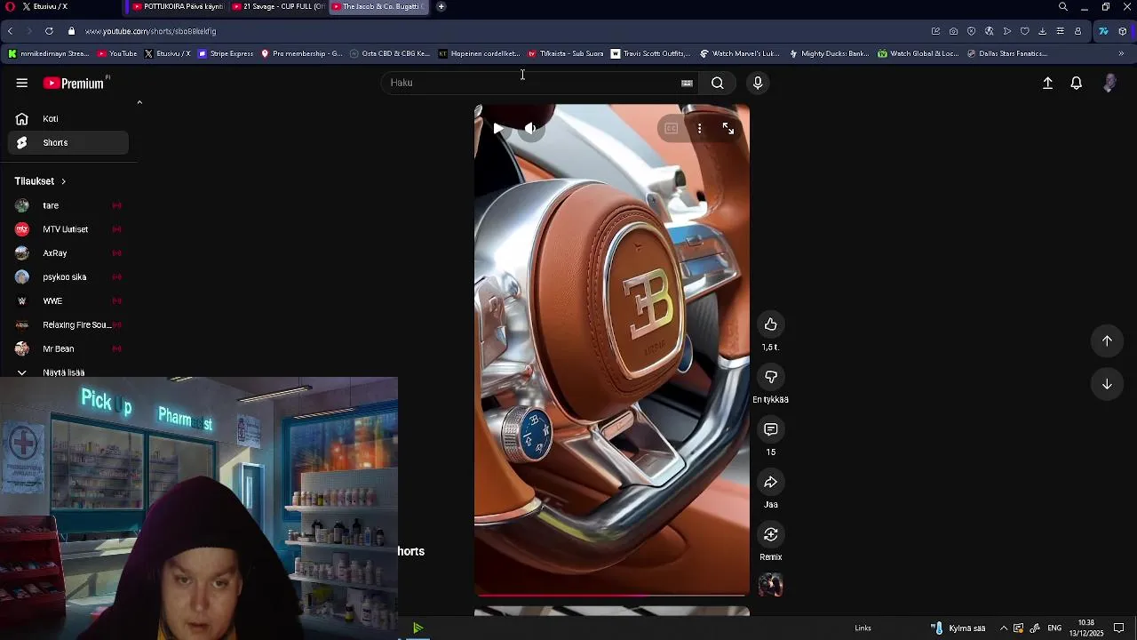This screenshot has height=640, width=1137.
Task: Open the Kylmä sää weather widget
Action: pos(958,628)
